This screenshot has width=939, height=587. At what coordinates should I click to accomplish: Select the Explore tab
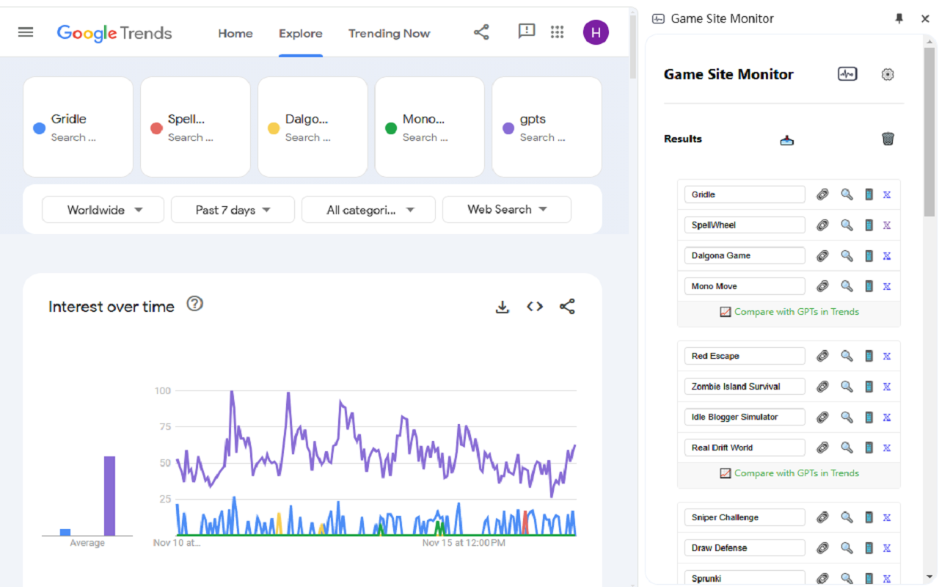pyautogui.click(x=301, y=33)
